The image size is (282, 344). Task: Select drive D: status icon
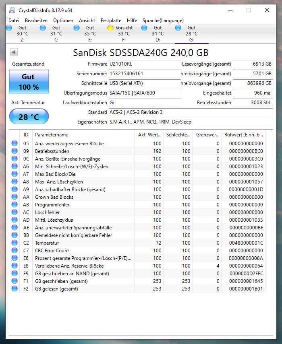[144, 28]
